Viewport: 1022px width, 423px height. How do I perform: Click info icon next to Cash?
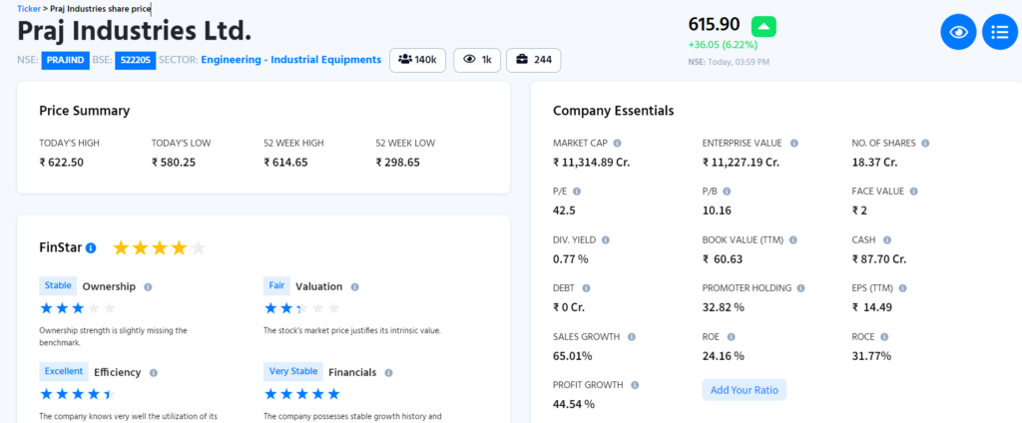(886, 239)
